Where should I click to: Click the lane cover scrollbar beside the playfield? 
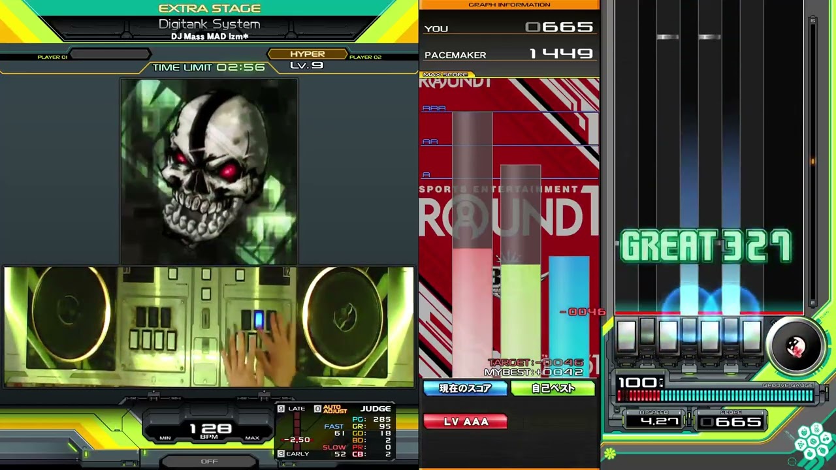(812, 161)
